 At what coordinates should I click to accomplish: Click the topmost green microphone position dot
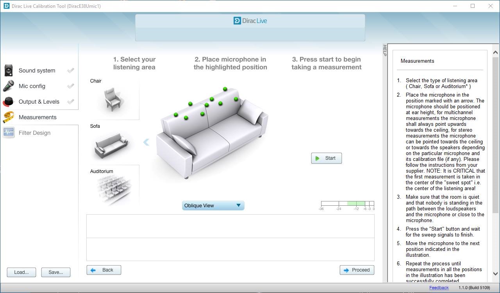tap(225, 89)
